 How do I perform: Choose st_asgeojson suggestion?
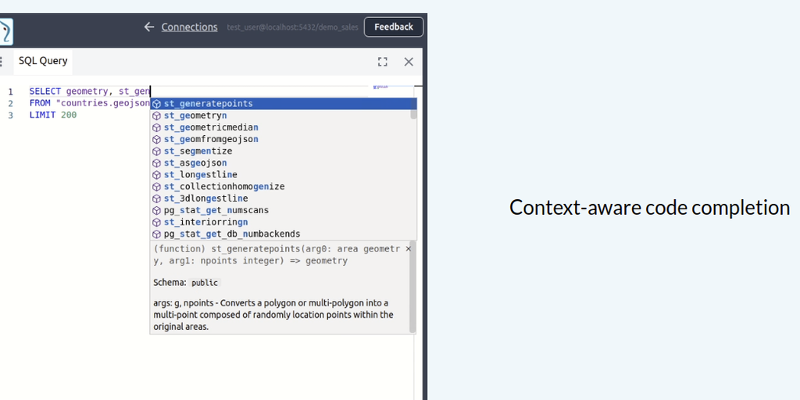283,162
